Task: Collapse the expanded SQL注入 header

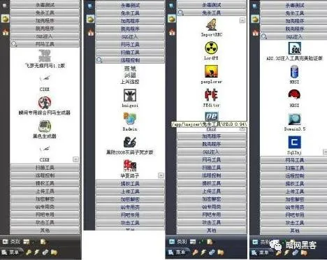Action: [294, 36]
